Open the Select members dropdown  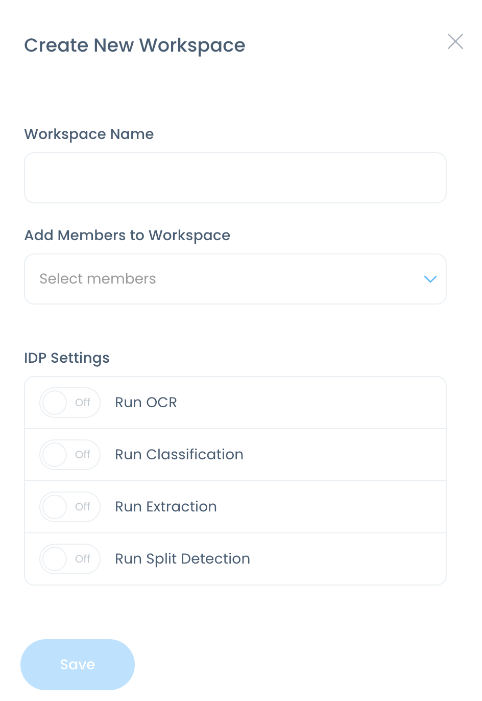point(235,279)
